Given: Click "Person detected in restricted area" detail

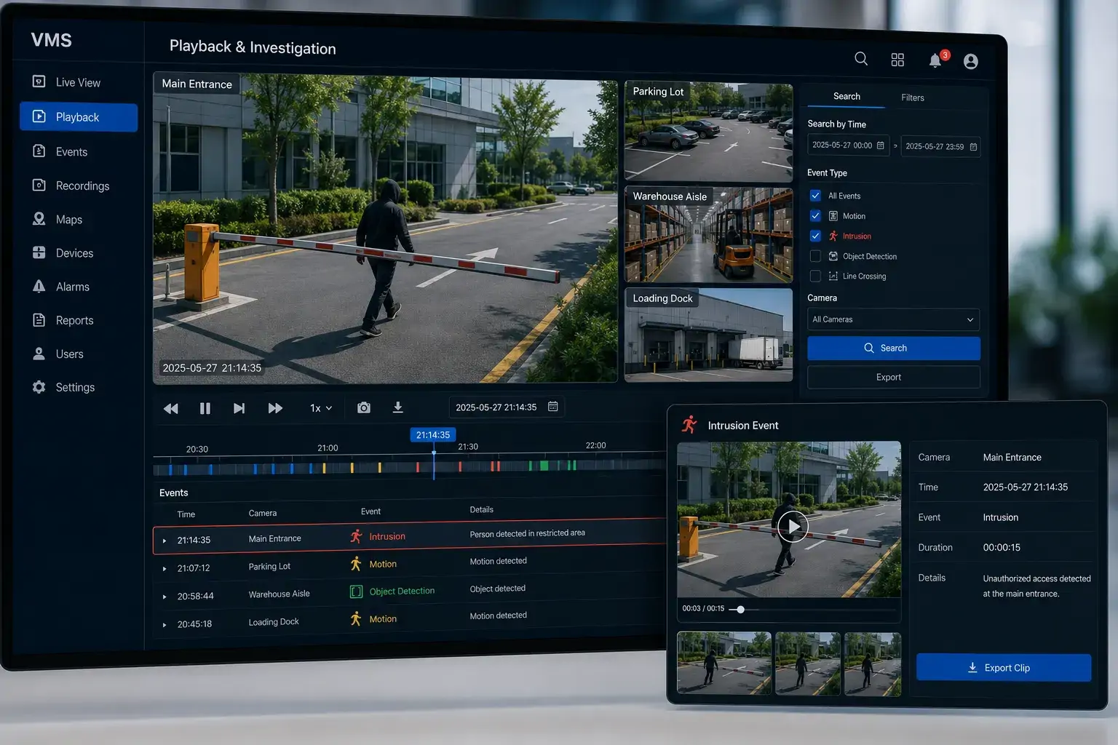Looking at the screenshot, I should coord(527,533).
